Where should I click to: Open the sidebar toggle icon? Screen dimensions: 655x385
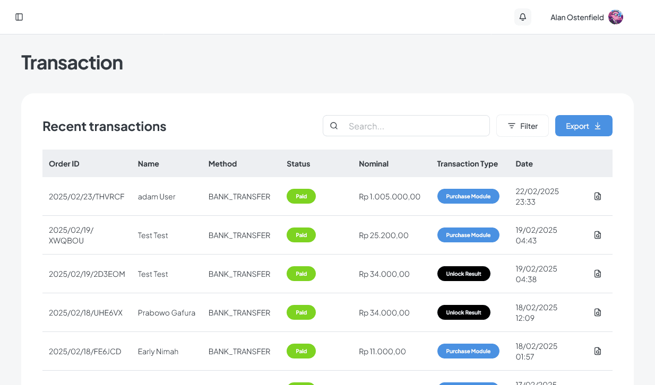(x=19, y=17)
